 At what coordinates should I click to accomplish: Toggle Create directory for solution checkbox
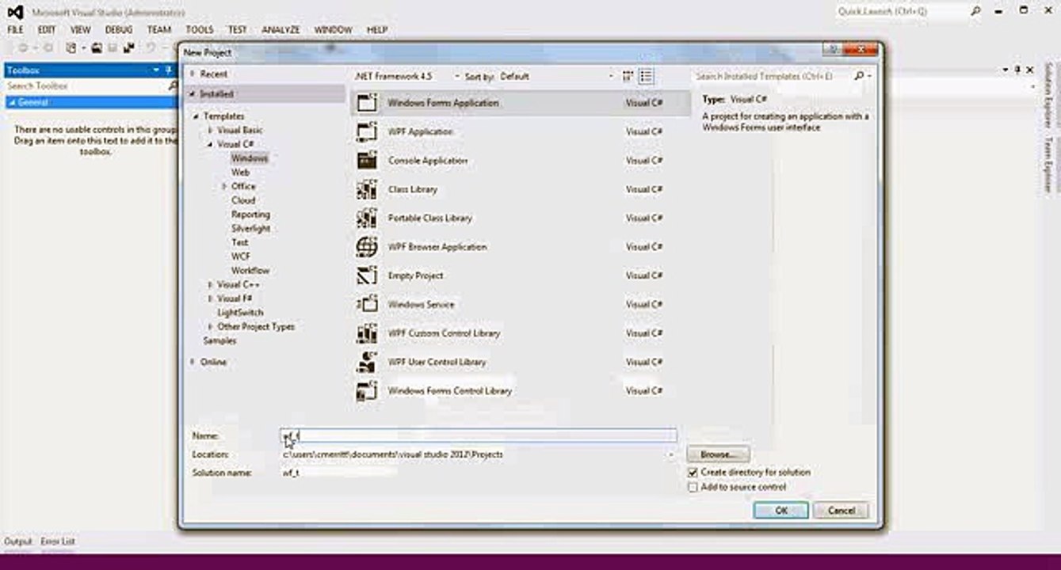coord(693,473)
